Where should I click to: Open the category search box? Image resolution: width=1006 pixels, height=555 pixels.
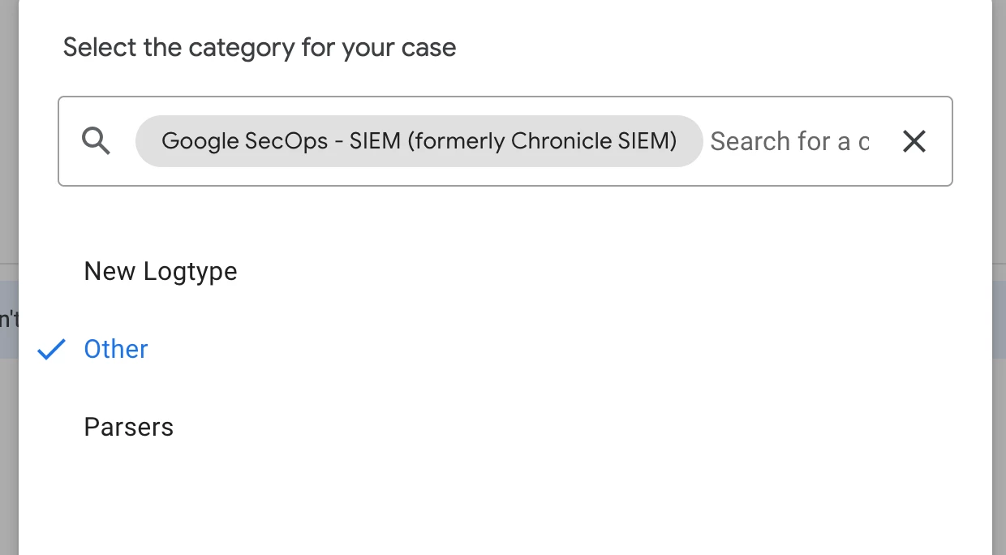[x=505, y=141]
